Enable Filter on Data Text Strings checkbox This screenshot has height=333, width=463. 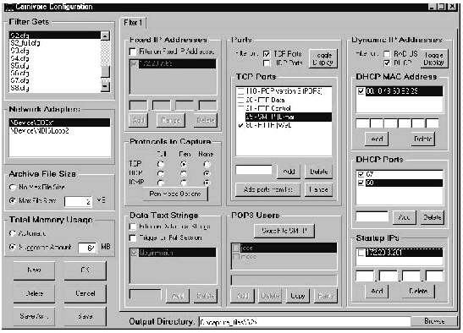[x=133, y=227]
